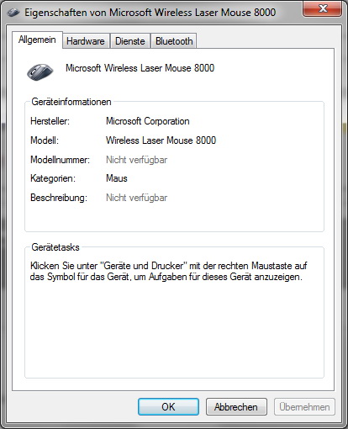Image resolution: width=348 pixels, height=429 pixels.
Task: Click the Modellnummer Nicht verfügbar text
Action: pyautogui.click(x=136, y=160)
